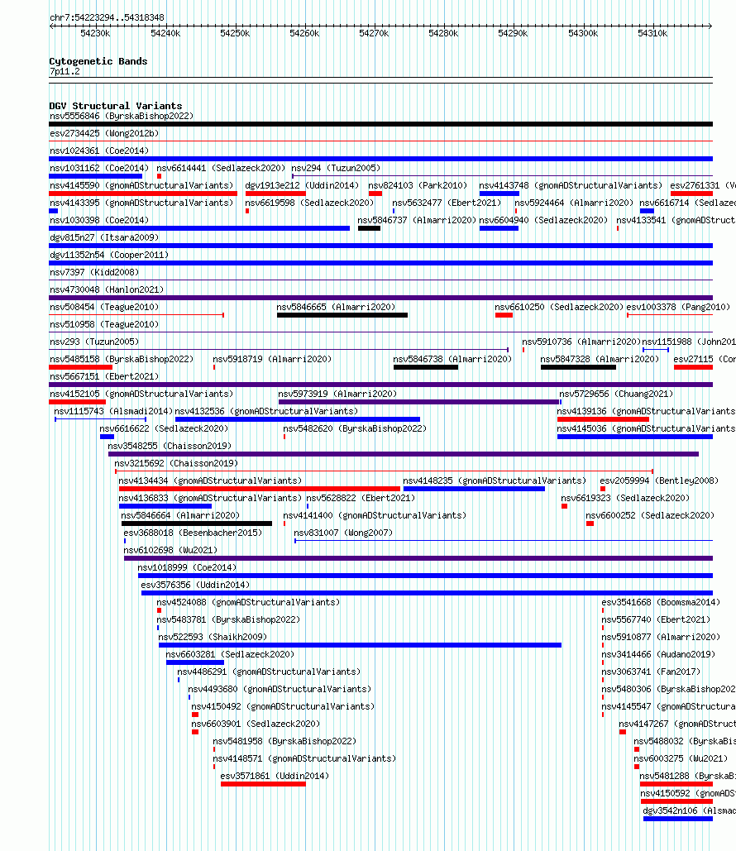Open the nsv5910736 (Almarri2020) variant
Image resolution: width=736 pixels, height=851 pixels.
pyautogui.click(x=581, y=342)
